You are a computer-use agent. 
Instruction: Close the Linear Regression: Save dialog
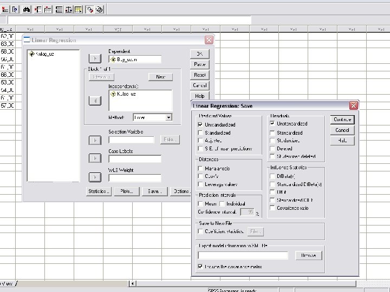click(353, 105)
